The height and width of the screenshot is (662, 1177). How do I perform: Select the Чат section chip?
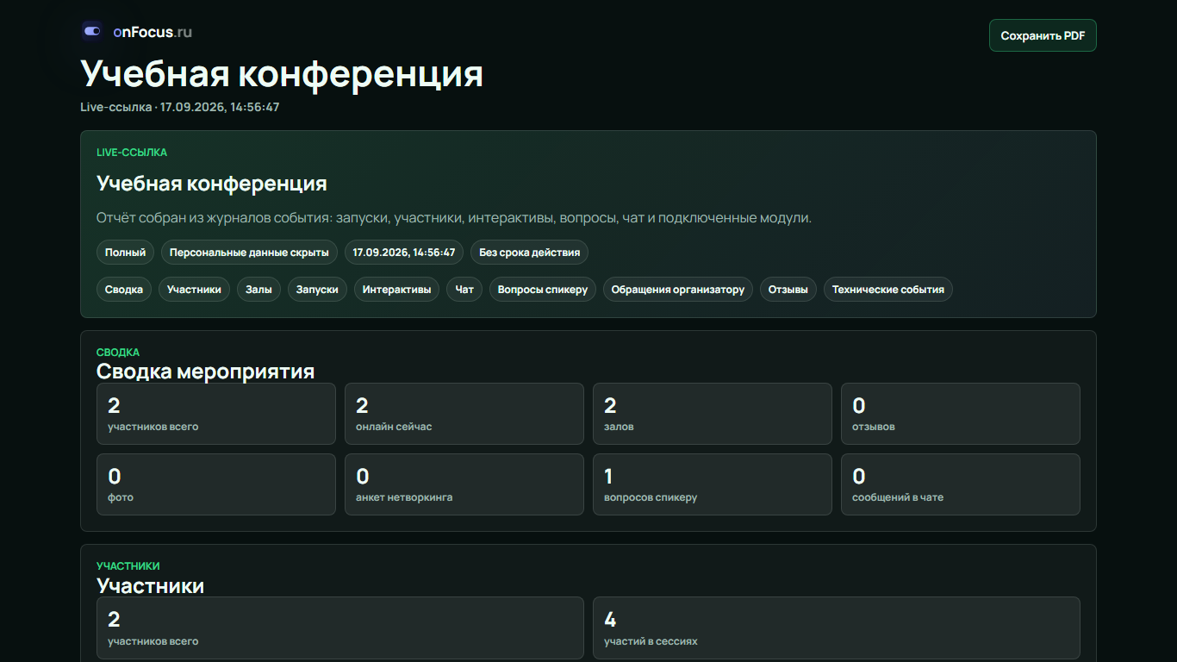click(464, 290)
